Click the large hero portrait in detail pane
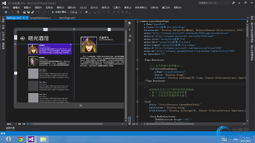 point(89,45)
